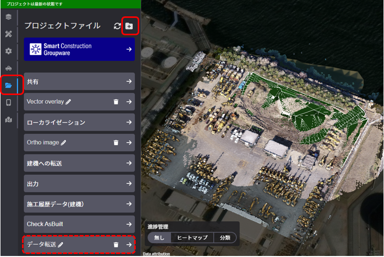This screenshot has width=384, height=257.
Task: Select the 出力 label
Action: [x=33, y=184]
